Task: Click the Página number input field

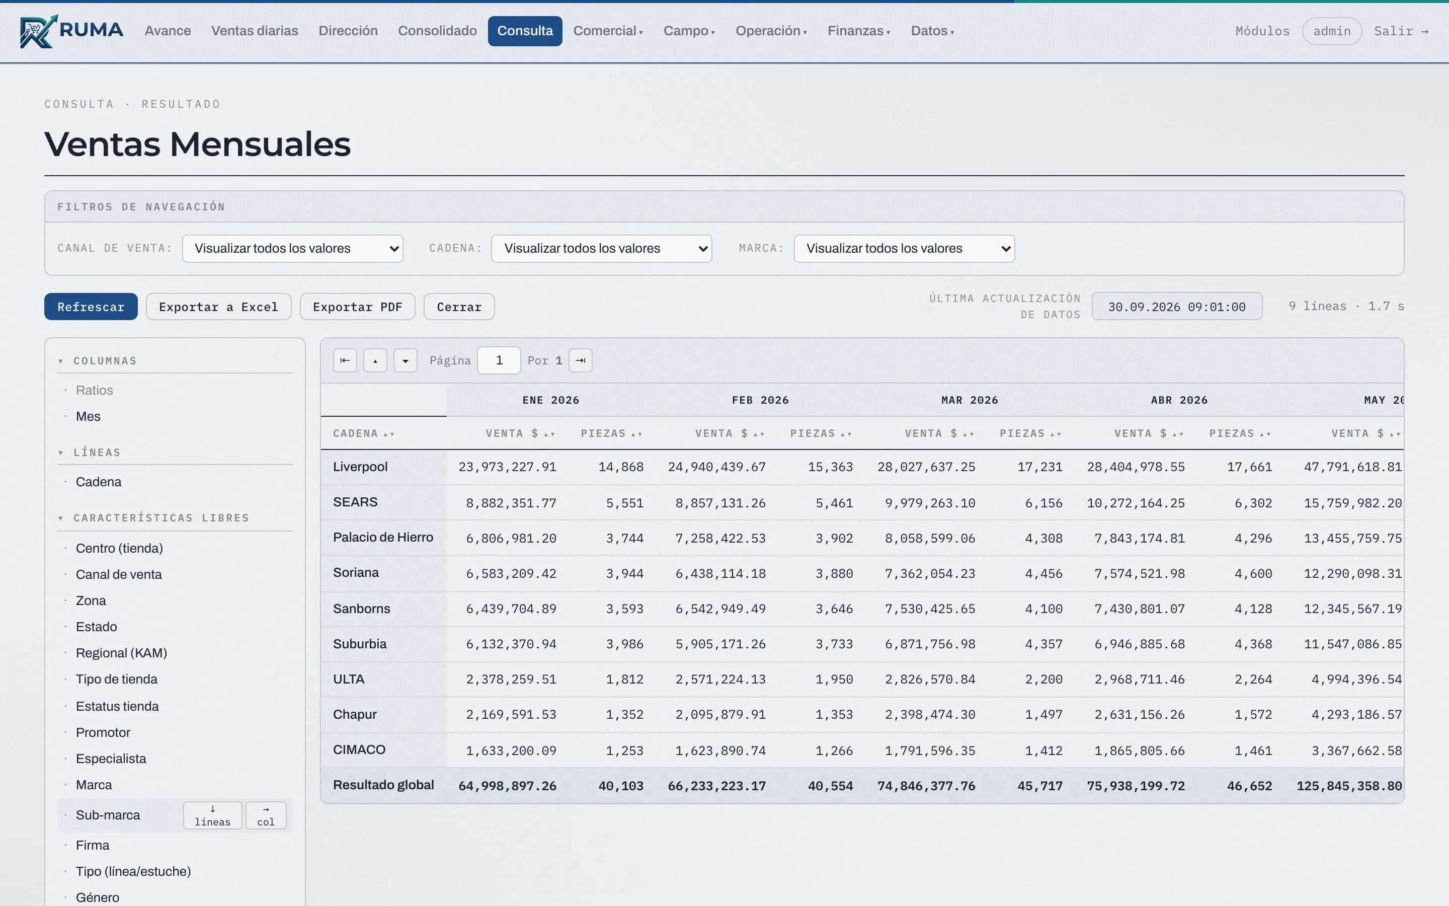Action: [x=499, y=361]
